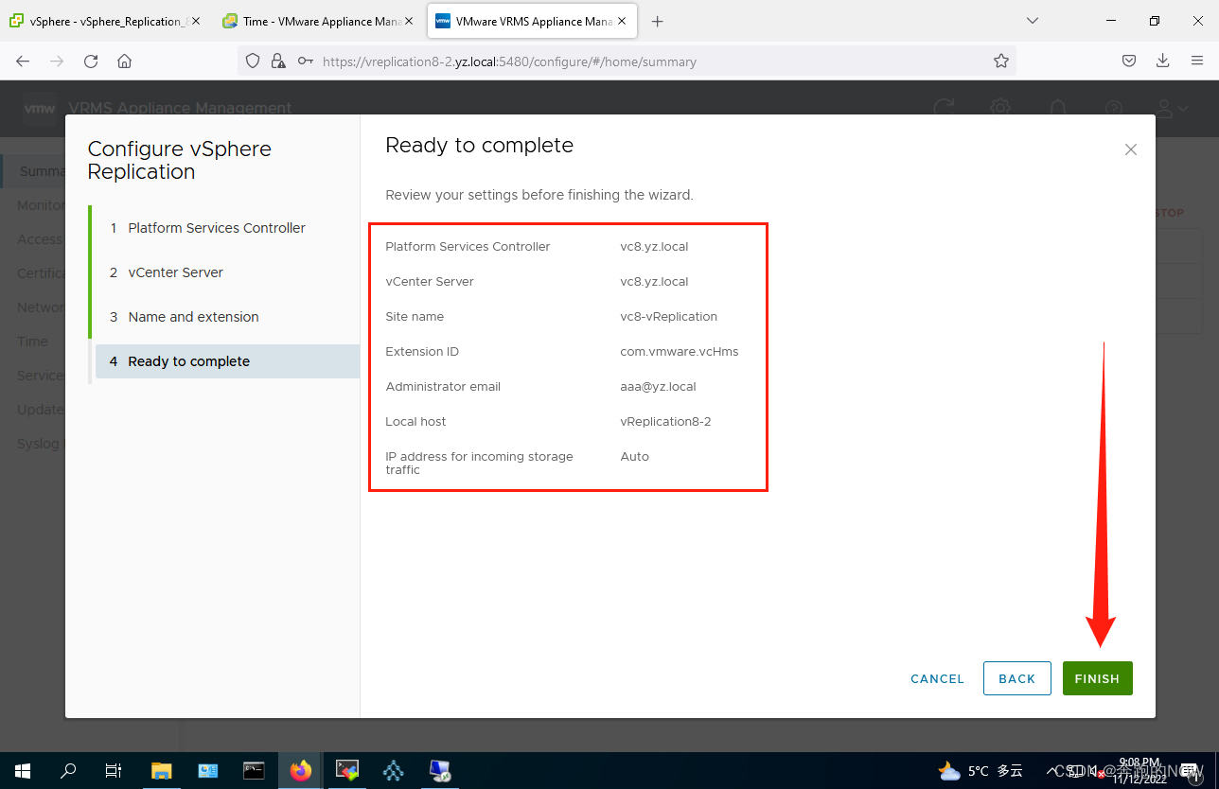The image size is (1219, 789).
Task: Close the Time VMware Appliance tab
Action: click(409, 21)
